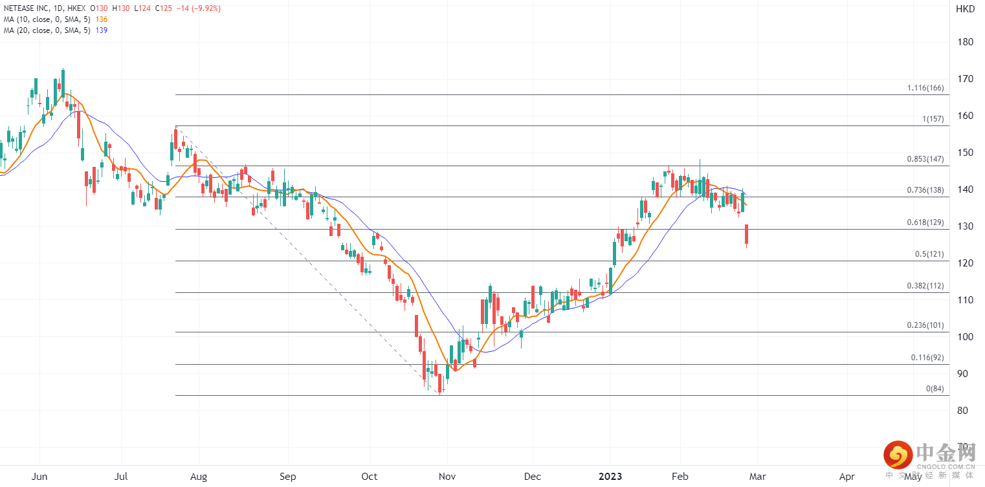Screen dimensions: 985x487
Task: Click the 0.5(121) Fibonacci label
Action: pos(930,254)
